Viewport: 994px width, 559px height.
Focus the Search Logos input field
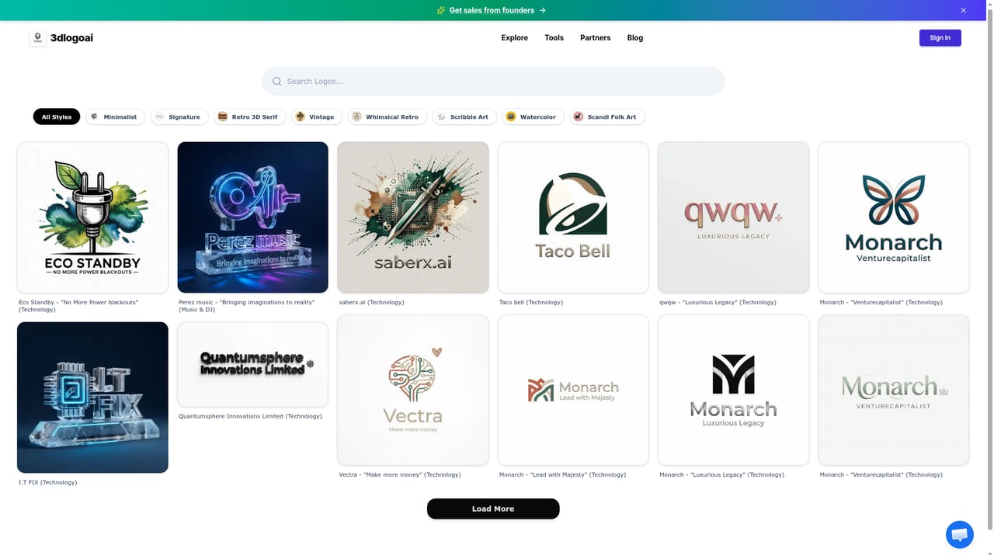click(493, 82)
